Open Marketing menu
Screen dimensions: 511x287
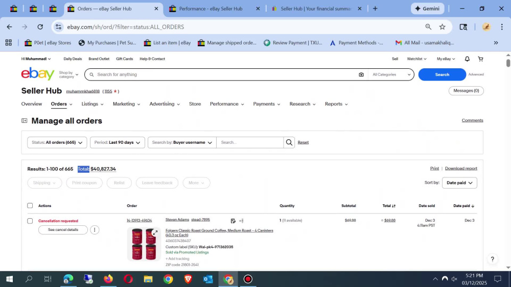point(126,104)
